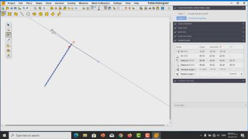Select the circular arc draw tool
Screen dimensions: 248x139
[x=28, y=14]
